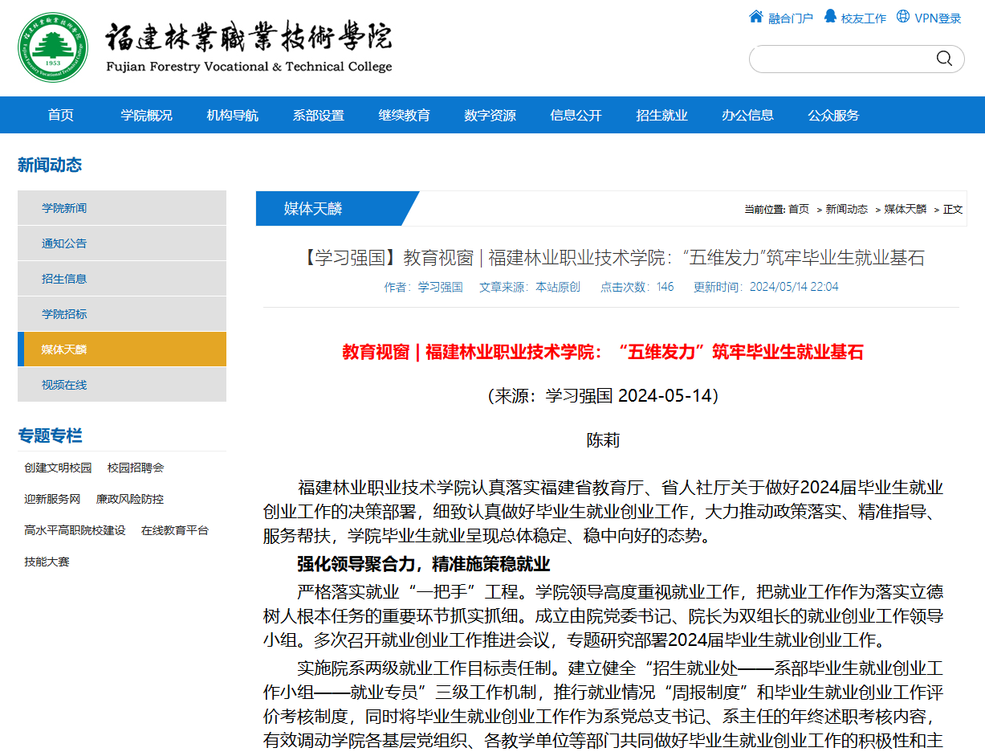Open the 学院概况 navigation menu

146,115
